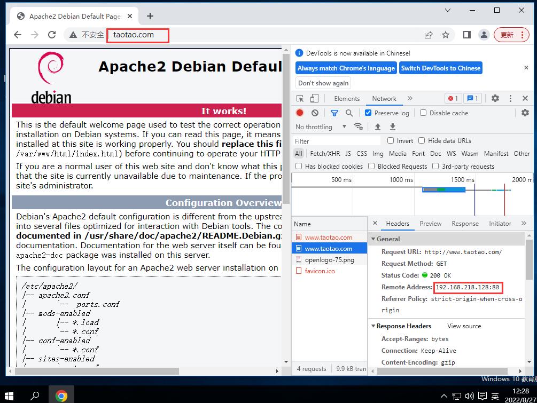Switch to the Elements panel tab

click(347, 98)
